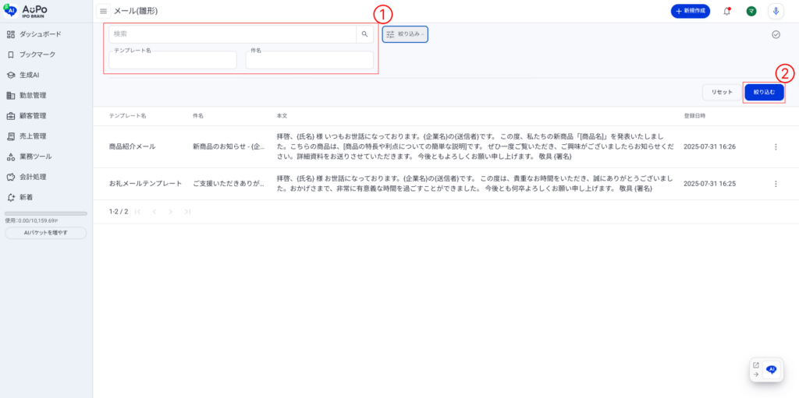The height and width of the screenshot is (398, 799).
Task: Click the search magnifier icon
Action: 364,34
